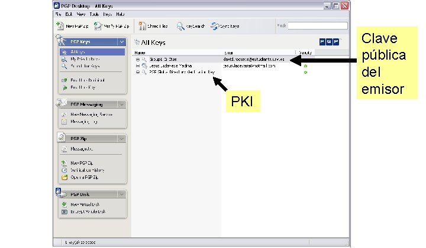Viewport: 426px width, 248px height.
Task: Open the Edit menu
Action: coord(69,14)
